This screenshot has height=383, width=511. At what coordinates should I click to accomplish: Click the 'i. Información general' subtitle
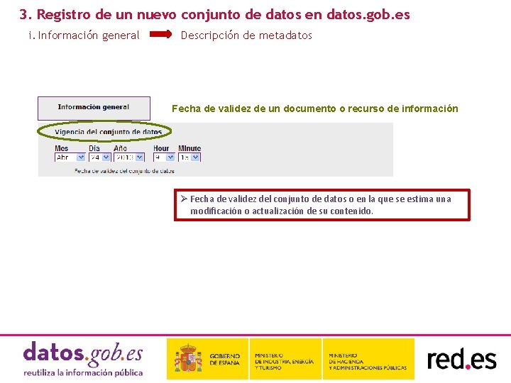point(84,35)
